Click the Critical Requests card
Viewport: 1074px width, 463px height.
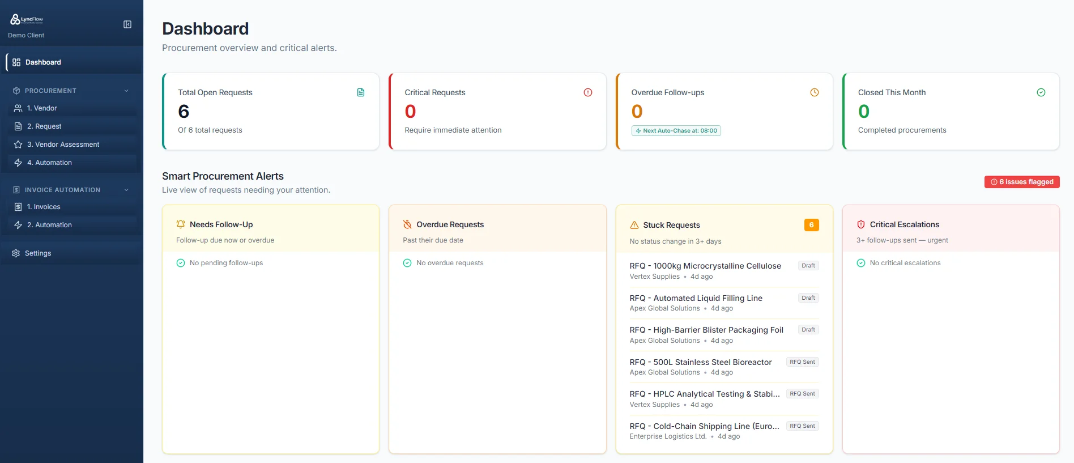(x=497, y=112)
